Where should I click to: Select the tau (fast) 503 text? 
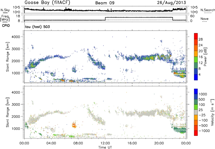tap(37, 27)
